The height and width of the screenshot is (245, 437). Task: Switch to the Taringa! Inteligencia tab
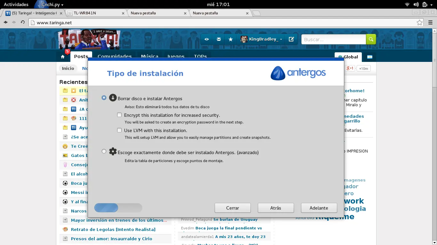[34, 13]
